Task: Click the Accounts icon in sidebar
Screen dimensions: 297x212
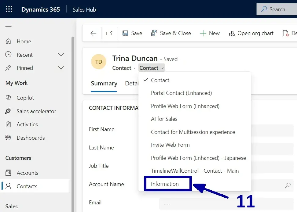Action: point(8,173)
